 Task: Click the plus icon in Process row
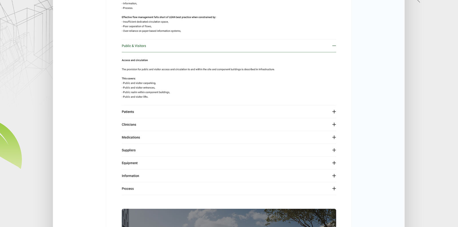tap(334, 189)
